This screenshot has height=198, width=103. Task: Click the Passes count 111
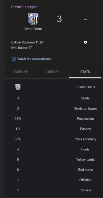pyautogui.click(x=18, y=129)
